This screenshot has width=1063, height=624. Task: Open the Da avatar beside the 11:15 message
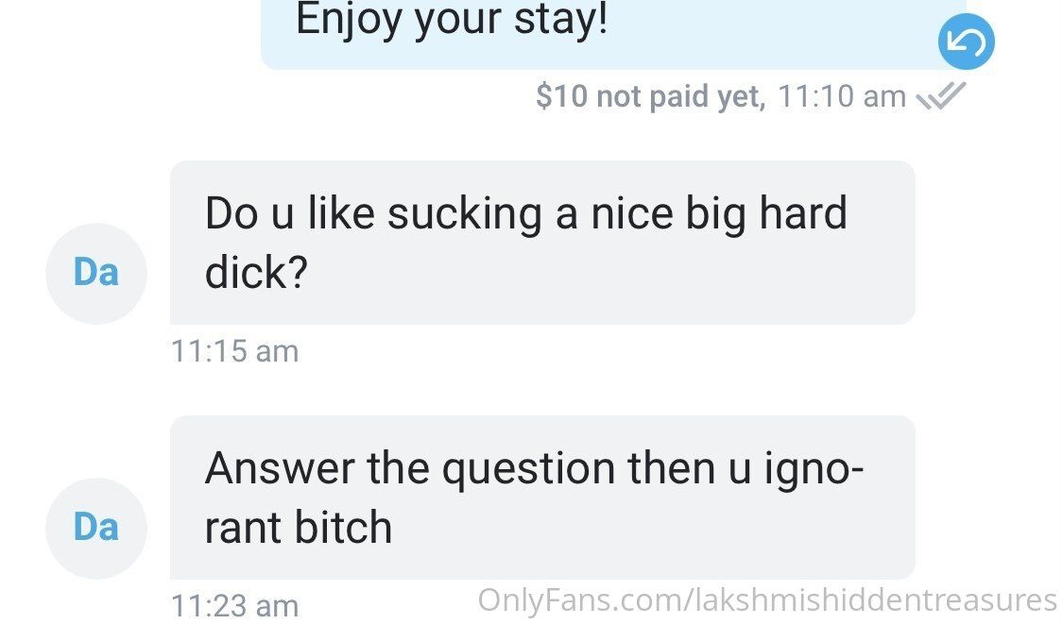tap(96, 273)
